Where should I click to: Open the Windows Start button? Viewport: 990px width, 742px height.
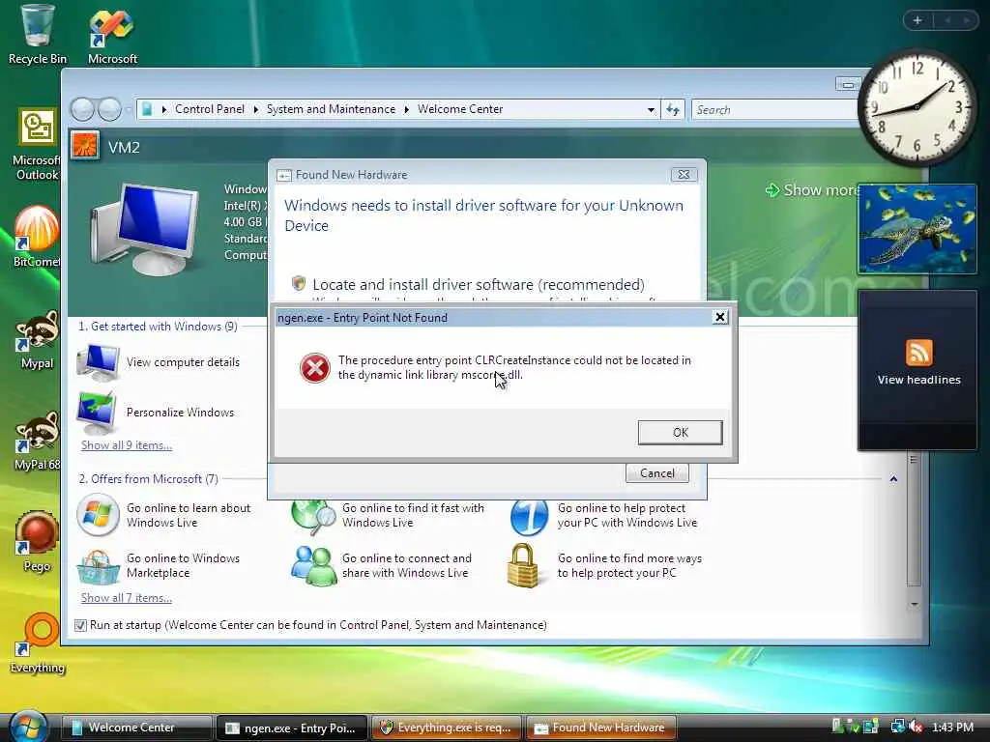pos(28,726)
